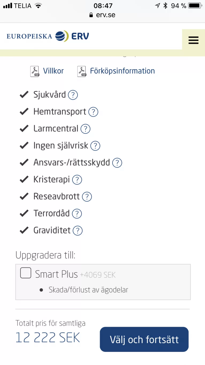Show Kristerapi help tooltip icon
The image size is (205, 365).
coord(77,180)
